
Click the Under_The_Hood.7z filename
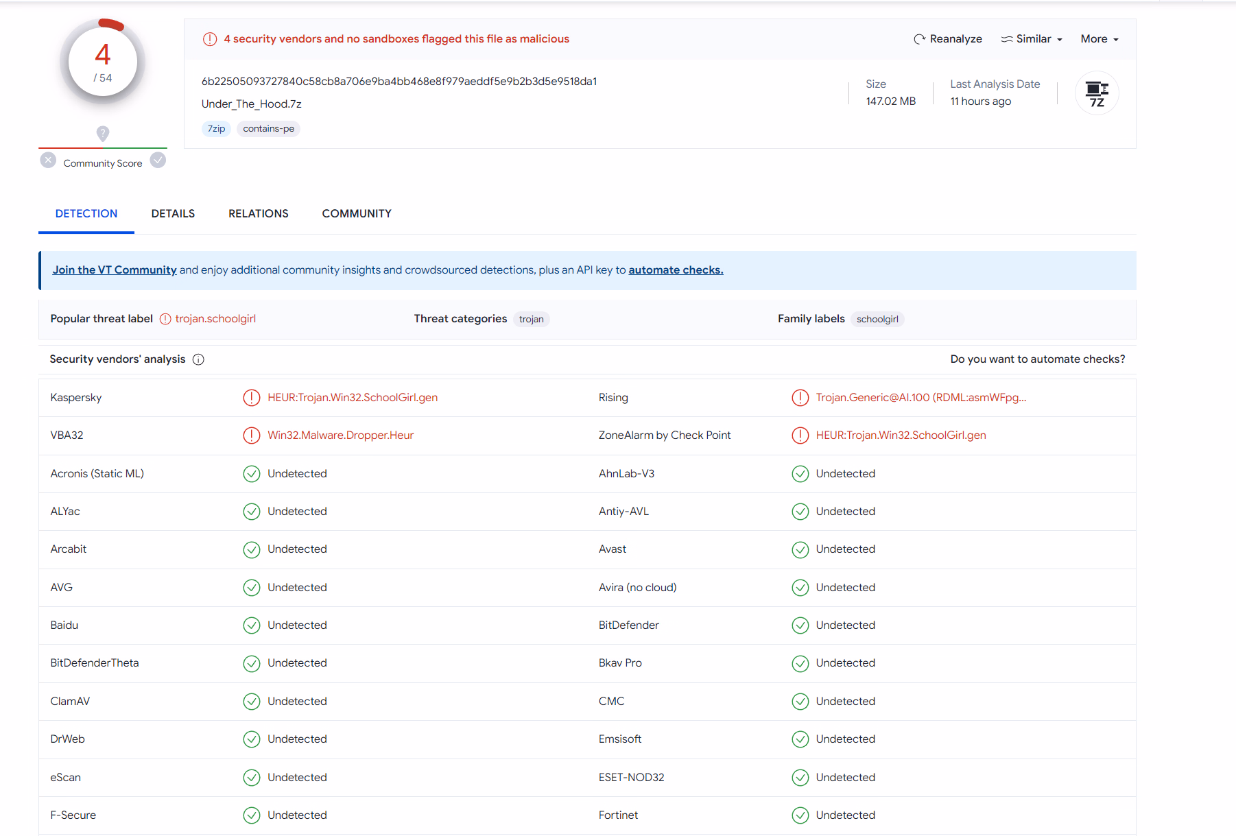tap(252, 104)
